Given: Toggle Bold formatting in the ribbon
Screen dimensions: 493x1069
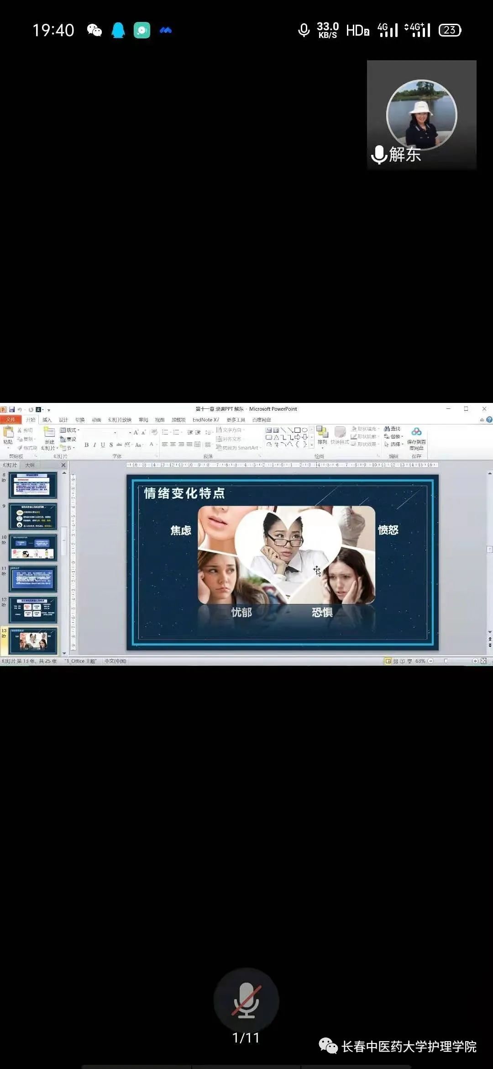Looking at the screenshot, I should 87,445.
